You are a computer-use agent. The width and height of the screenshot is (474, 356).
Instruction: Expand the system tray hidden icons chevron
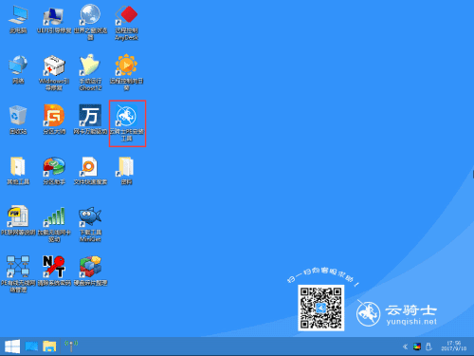click(x=405, y=347)
